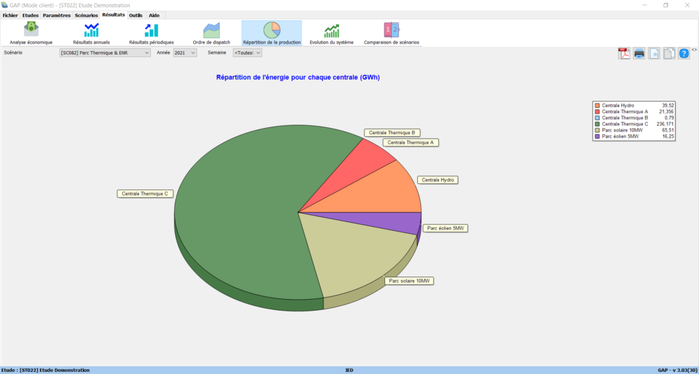Click the printer icon to print
Image resolution: width=699 pixels, height=374 pixels.
639,54
